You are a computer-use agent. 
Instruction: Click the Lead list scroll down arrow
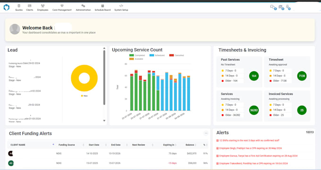[104, 120]
